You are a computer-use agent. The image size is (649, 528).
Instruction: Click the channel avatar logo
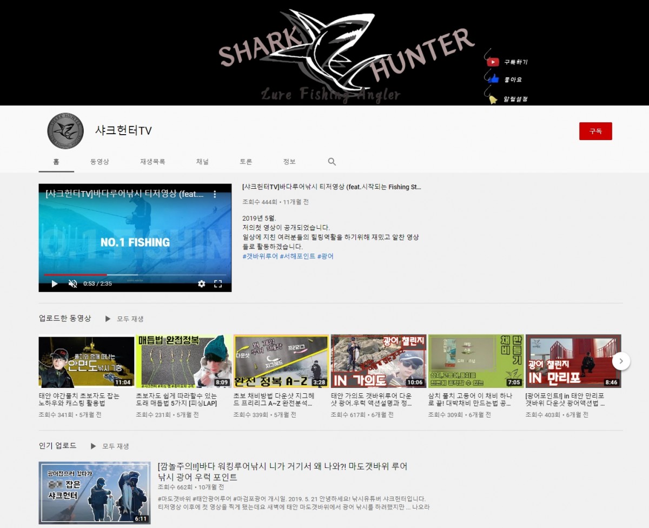tap(65, 131)
